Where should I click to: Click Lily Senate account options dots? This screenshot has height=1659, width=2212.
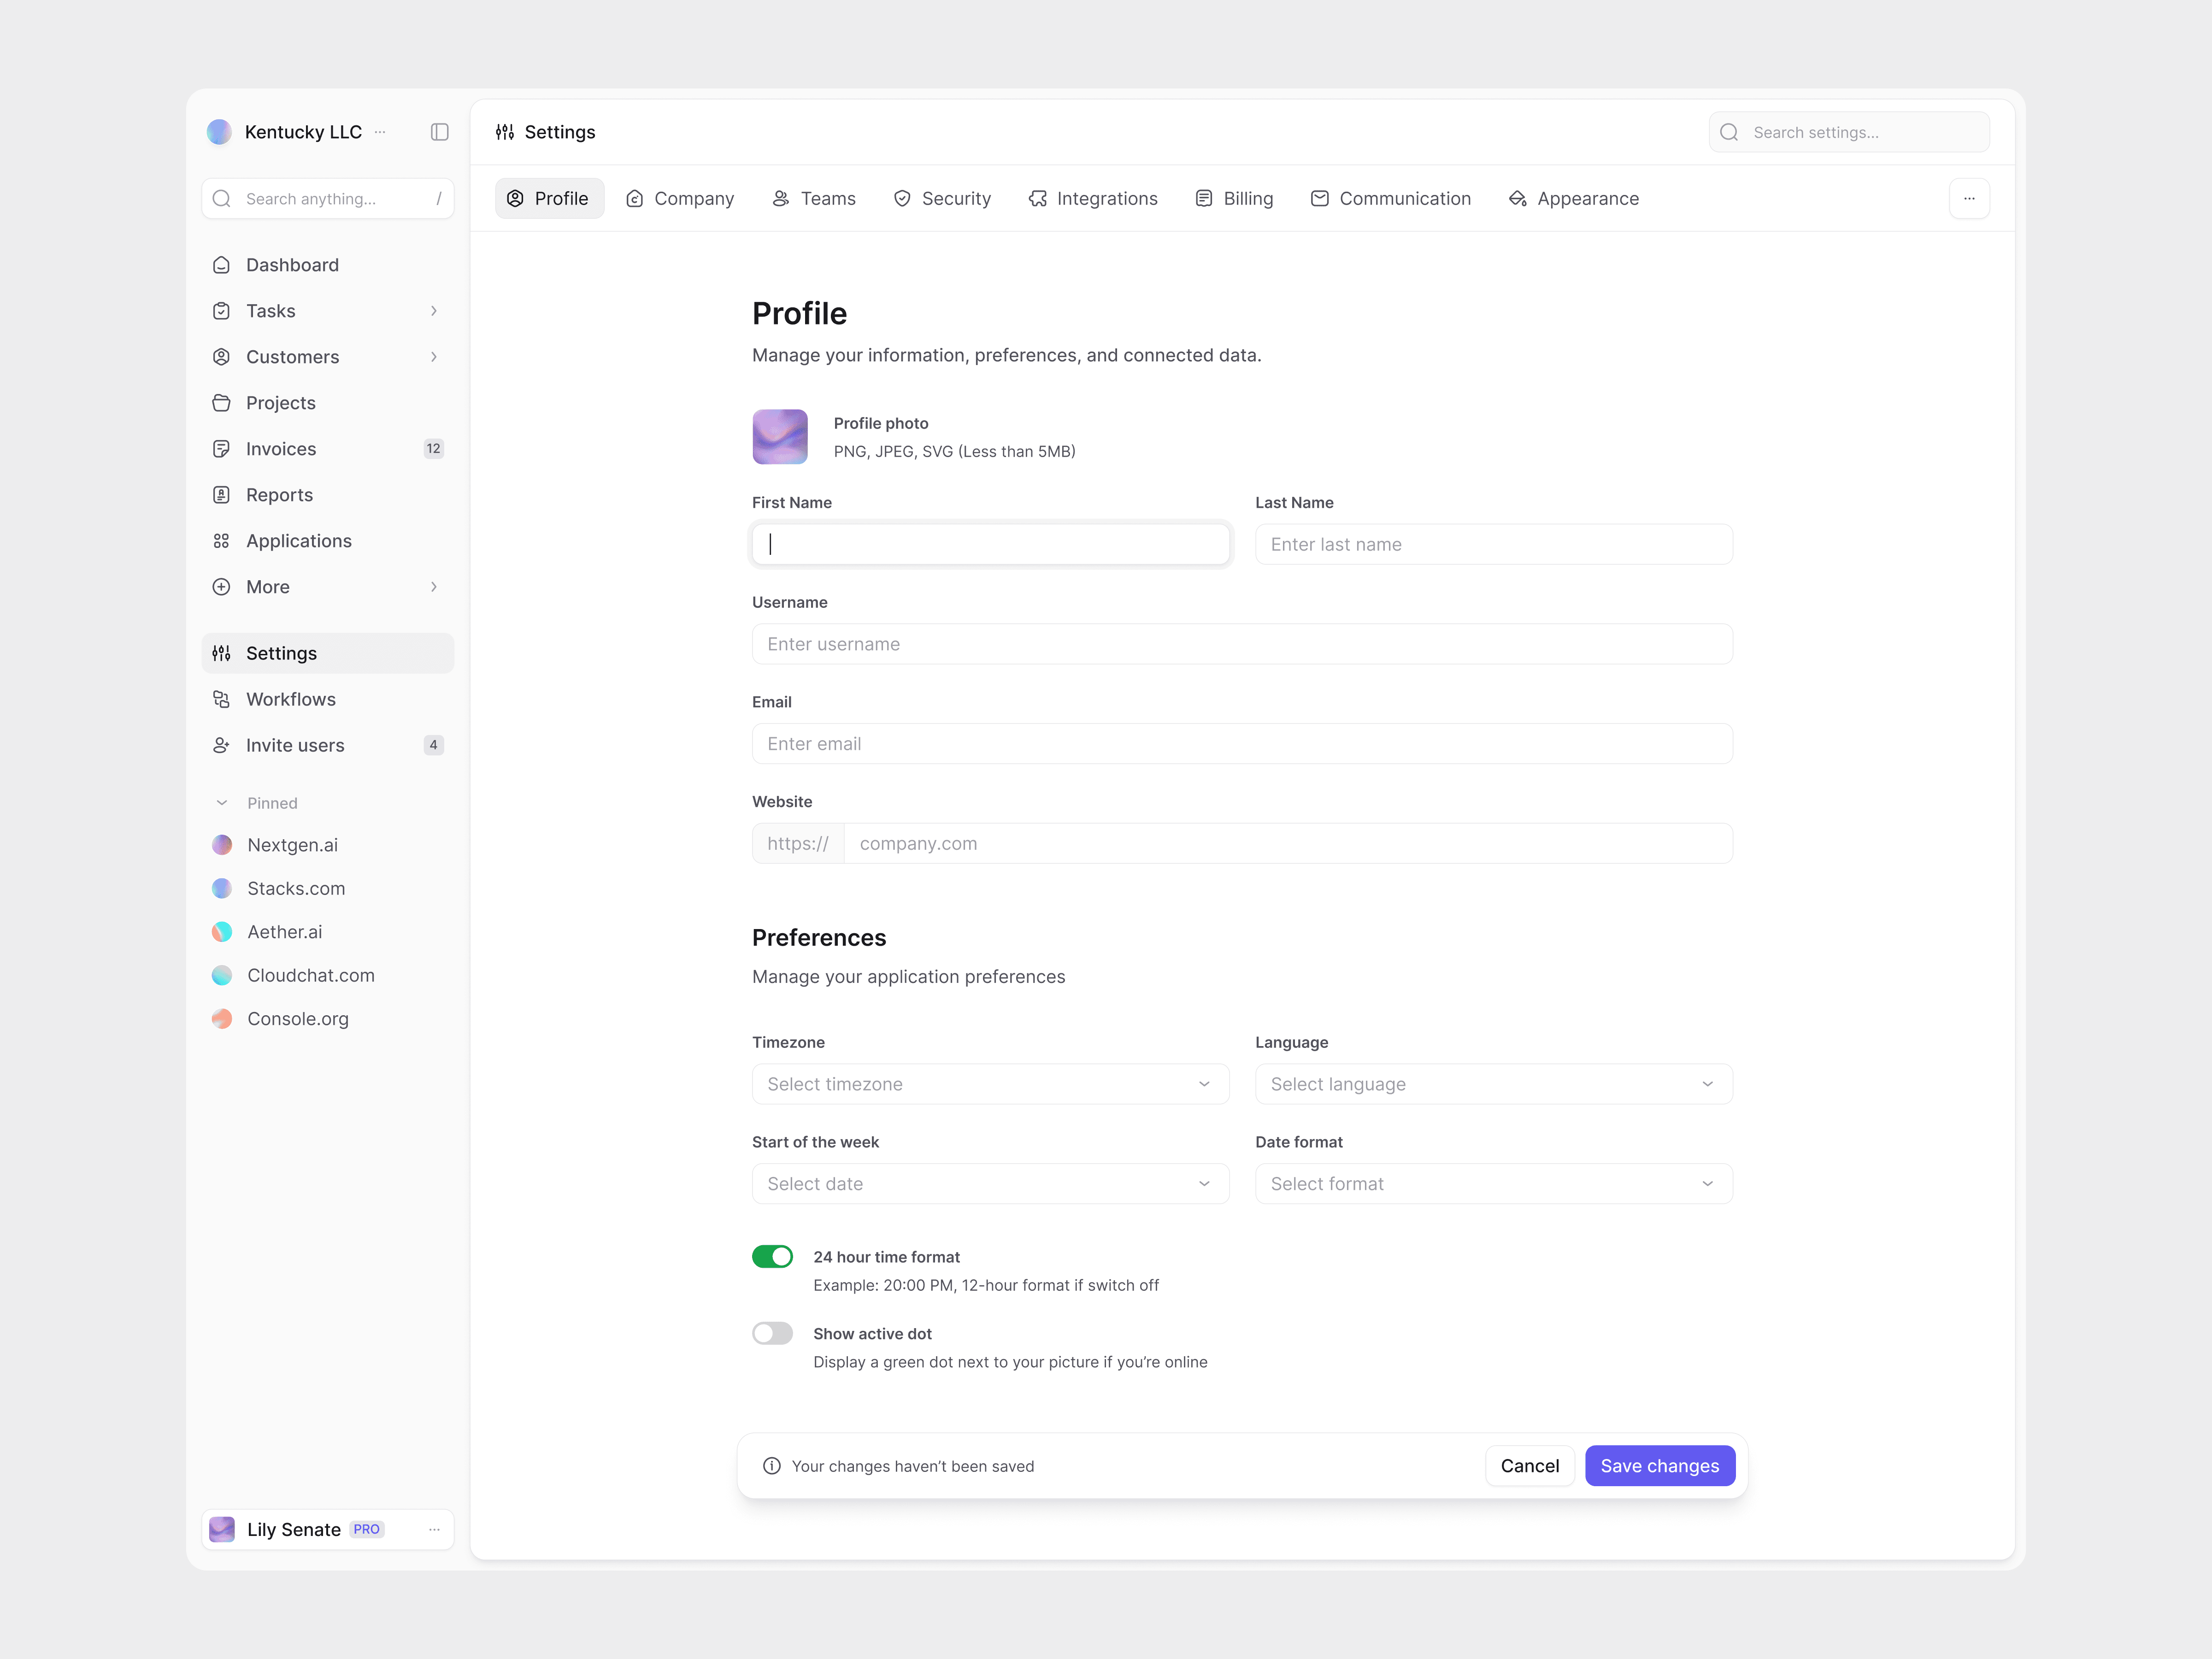[434, 1529]
